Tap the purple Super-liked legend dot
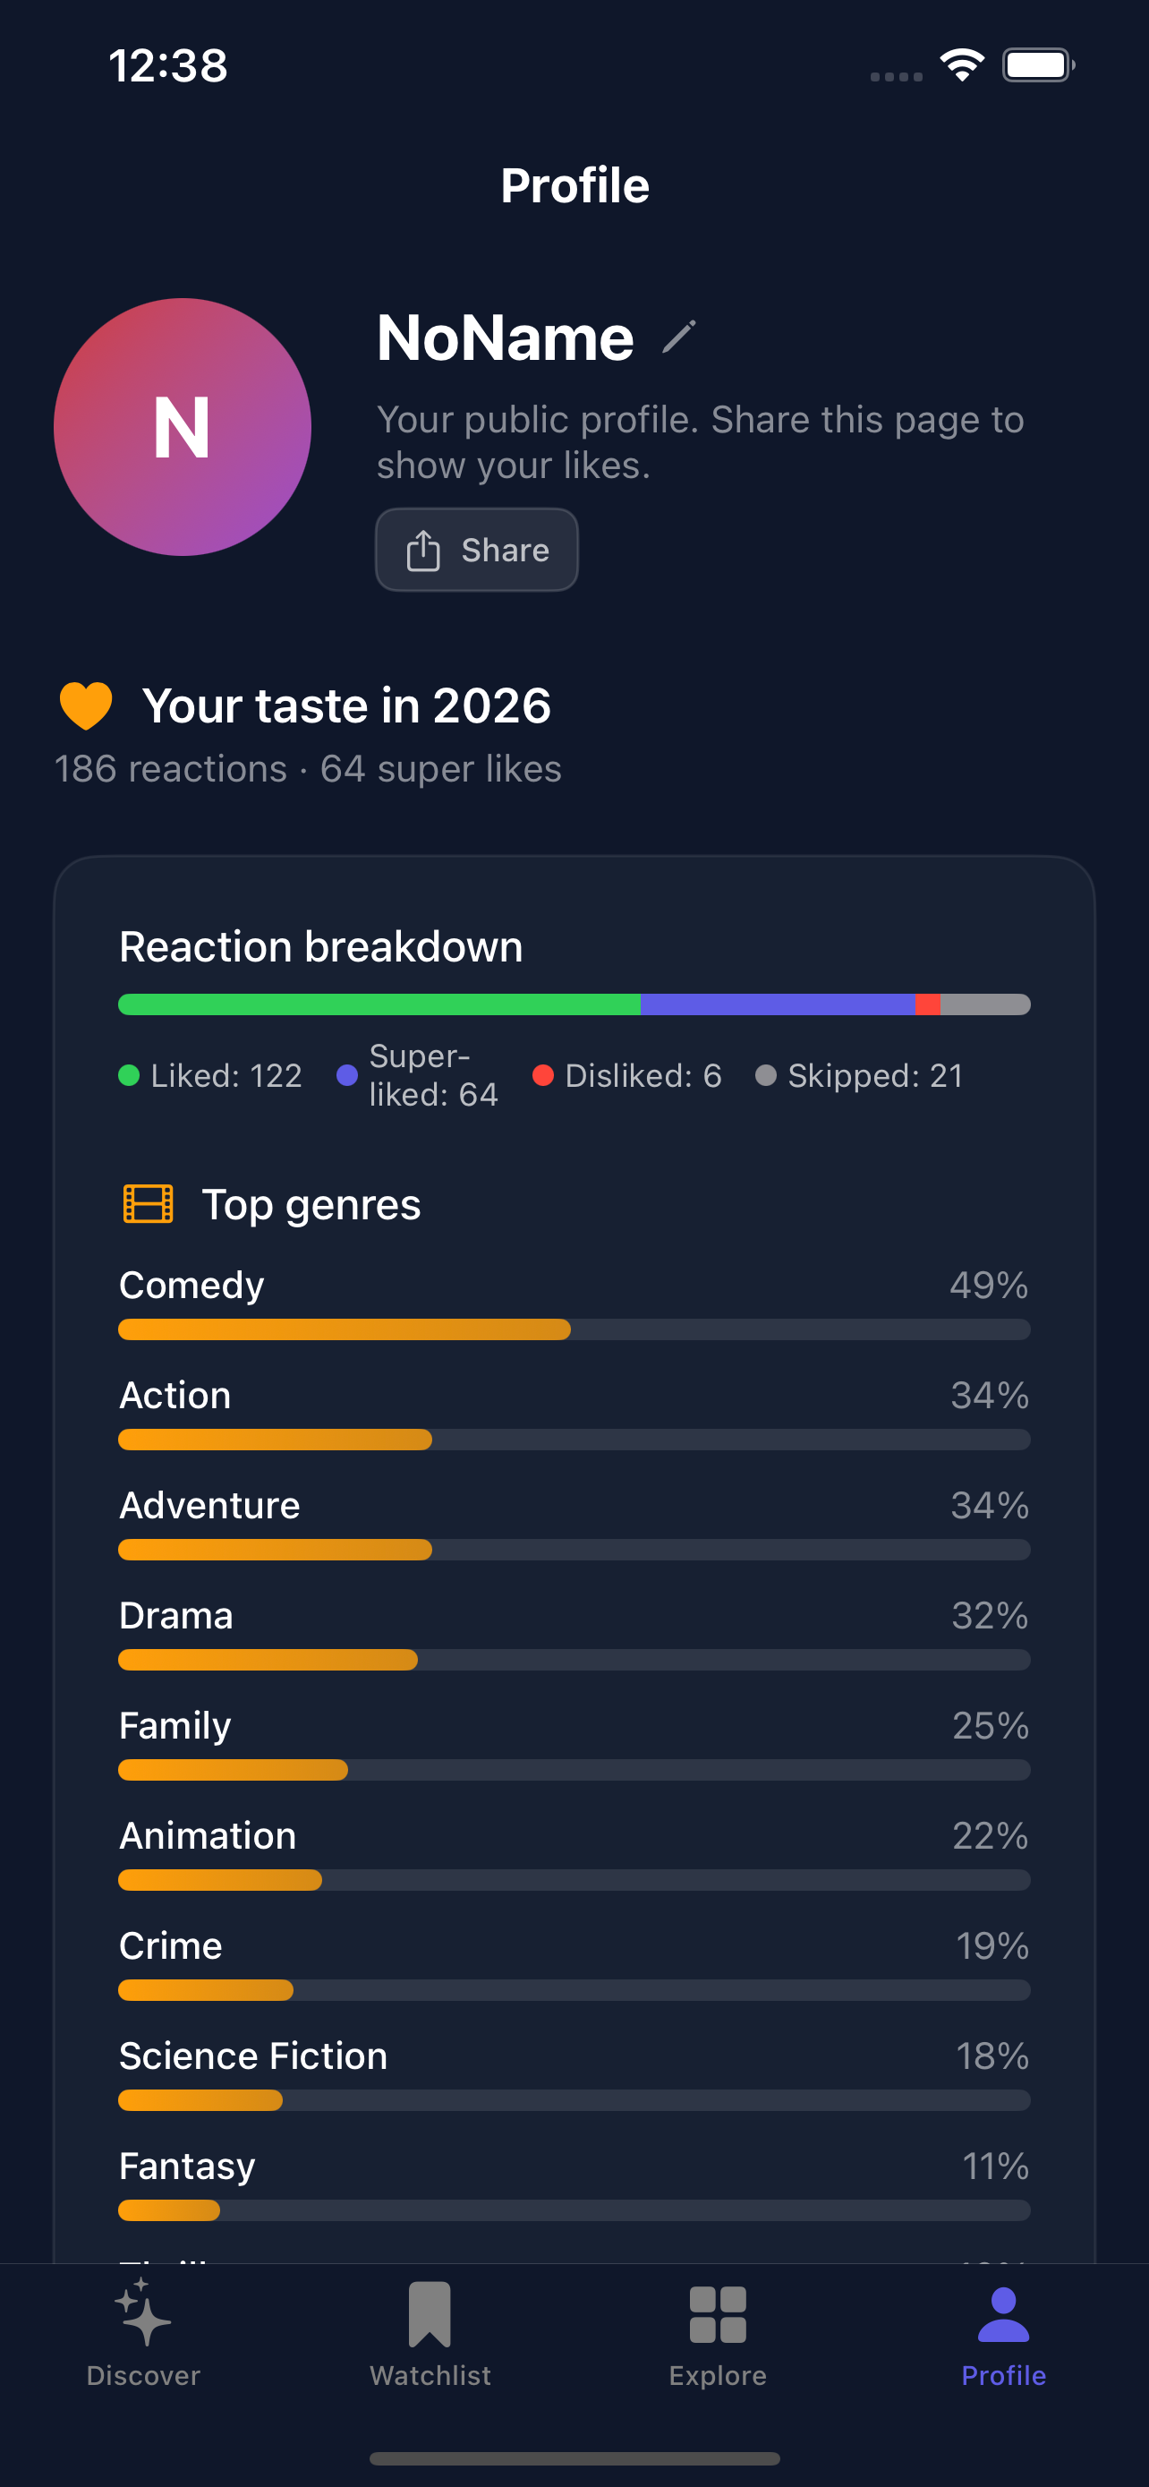This screenshot has width=1149, height=2487. (x=347, y=1075)
